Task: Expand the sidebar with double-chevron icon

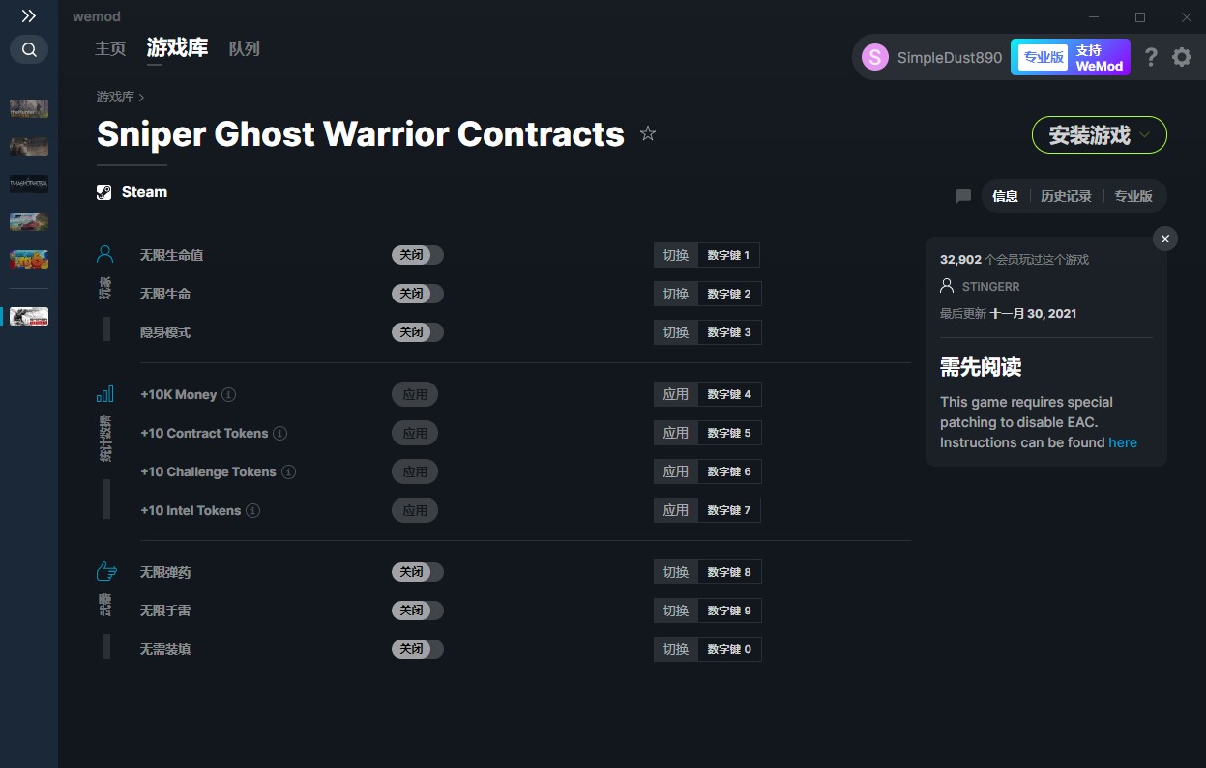Action: tap(29, 16)
